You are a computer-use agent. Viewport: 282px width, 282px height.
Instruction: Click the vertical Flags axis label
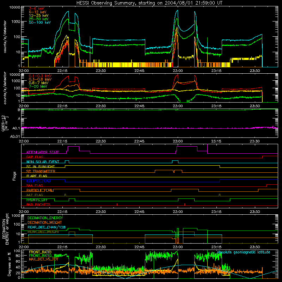coord(14,176)
